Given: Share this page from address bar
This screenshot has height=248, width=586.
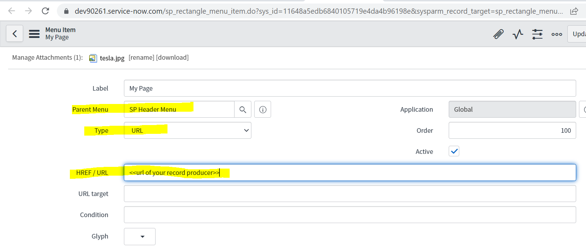Looking at the screenshot, I should 574,11.
